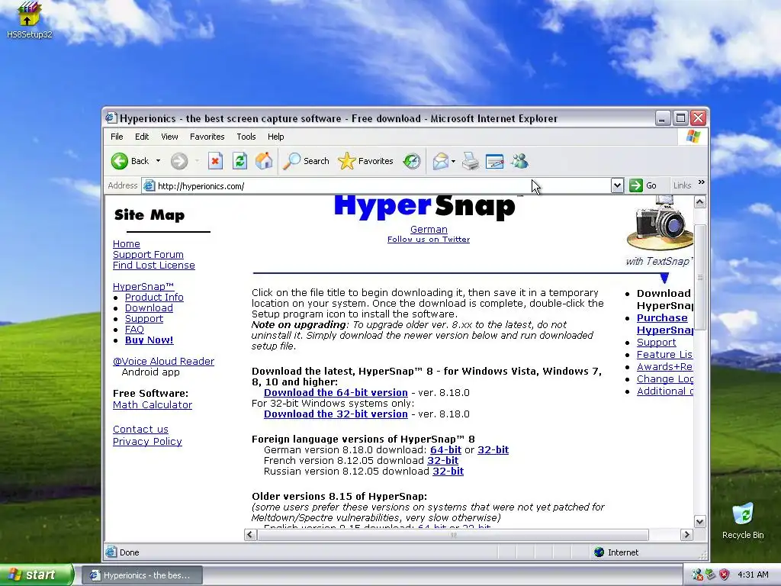Select the HS8Setup32 desktop icon

(29, 21)
